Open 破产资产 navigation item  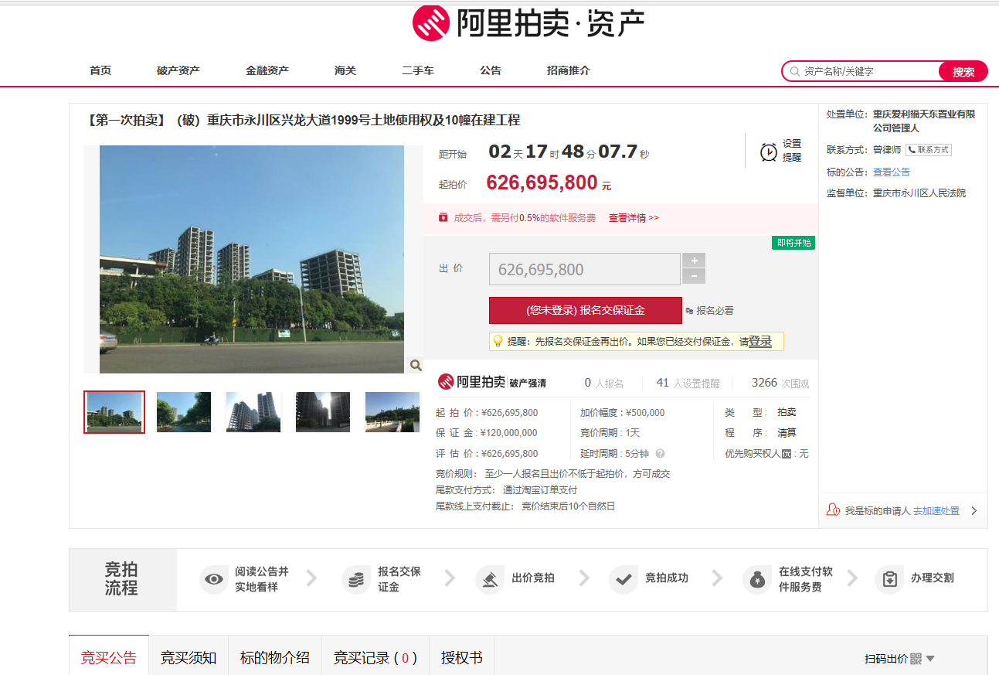coord(178,70)
